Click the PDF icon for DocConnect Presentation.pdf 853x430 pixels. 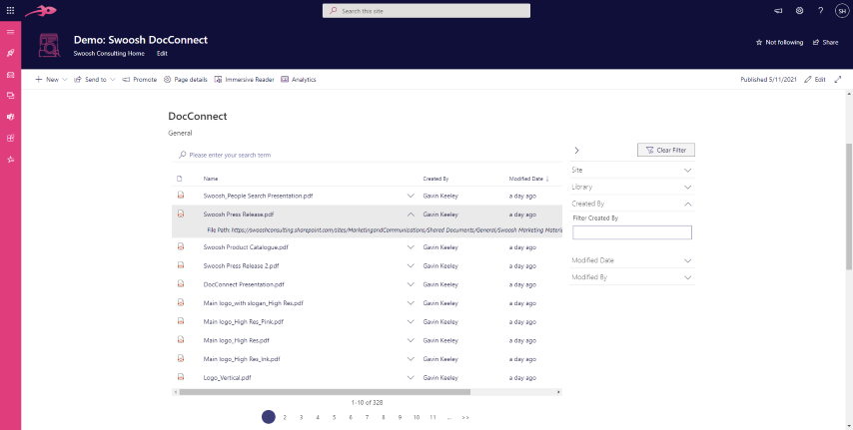(181, 284)
